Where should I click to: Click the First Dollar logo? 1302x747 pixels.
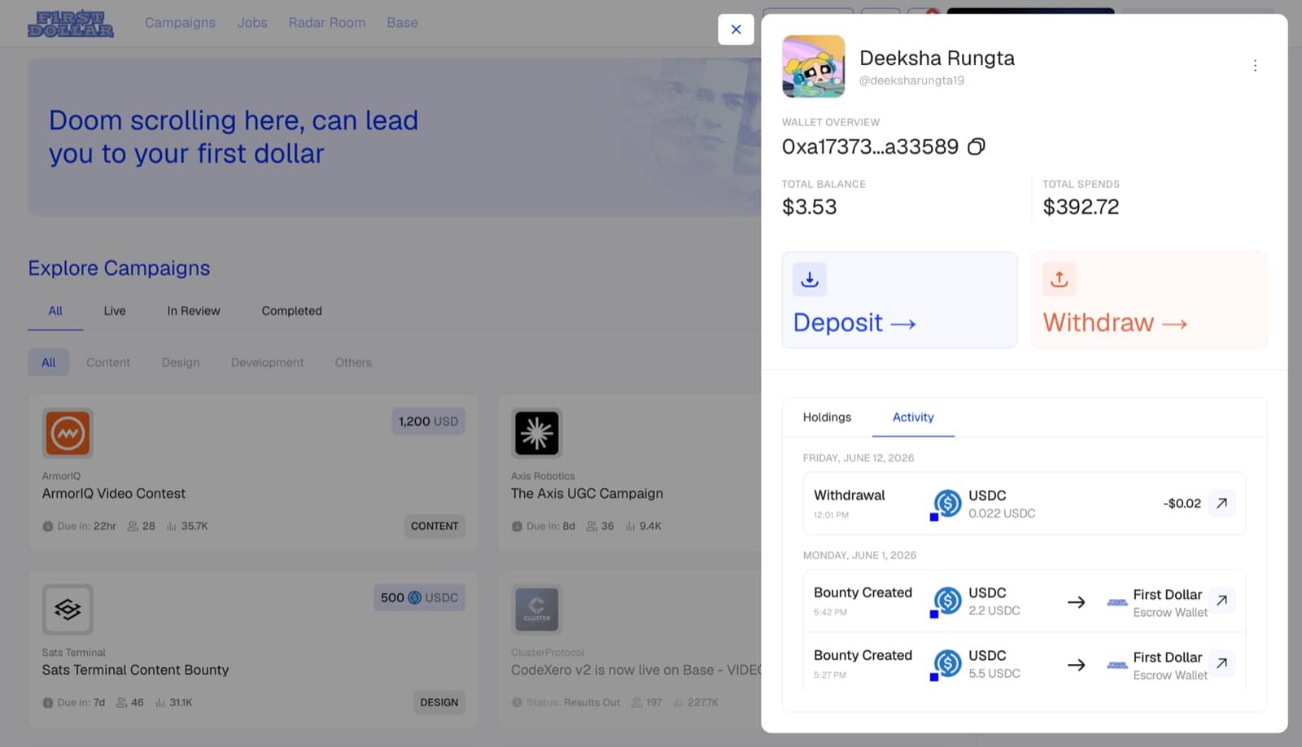[x=71, y=24]
